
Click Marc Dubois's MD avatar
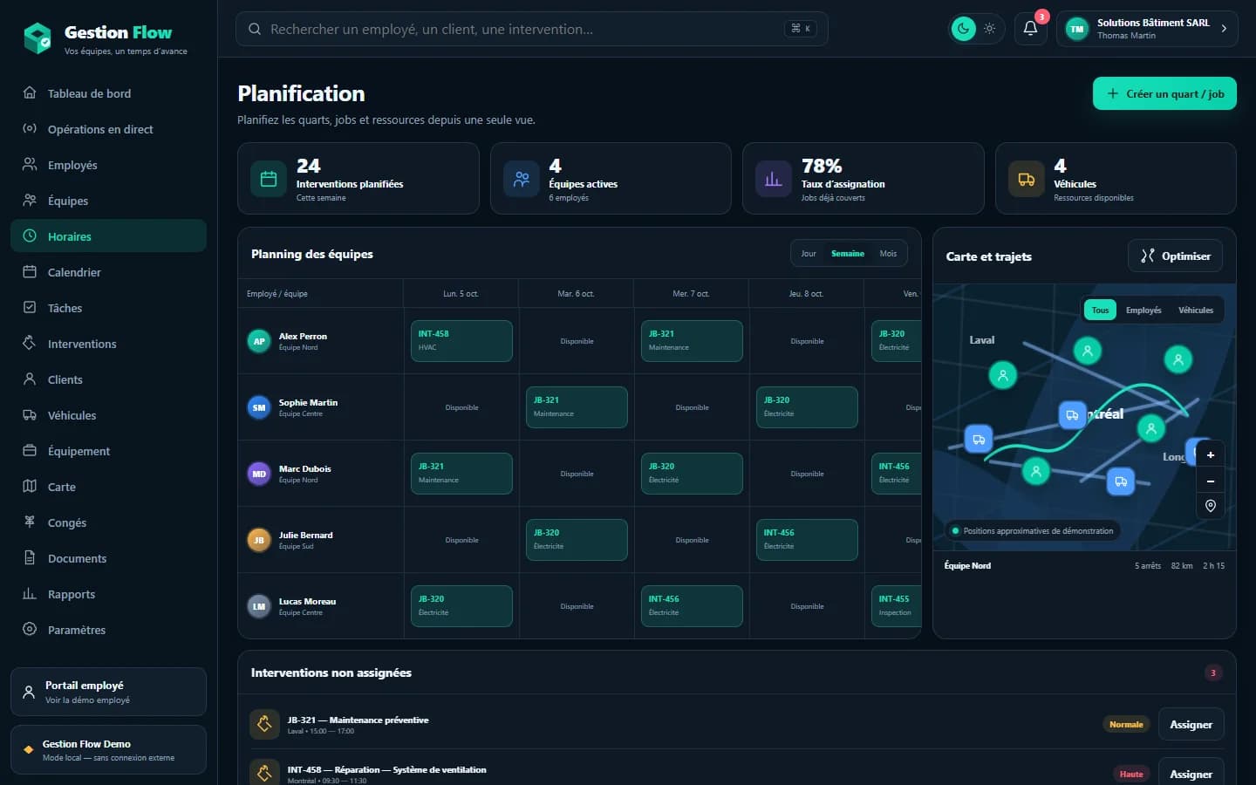[x=259, y=474]
